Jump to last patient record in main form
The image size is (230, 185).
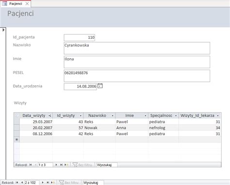pos(48,183)
